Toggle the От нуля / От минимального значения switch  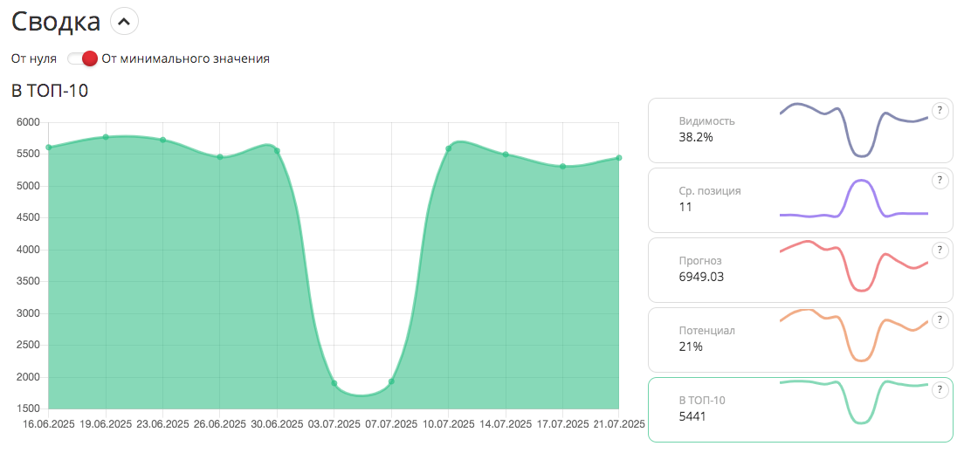coord(81,58)
